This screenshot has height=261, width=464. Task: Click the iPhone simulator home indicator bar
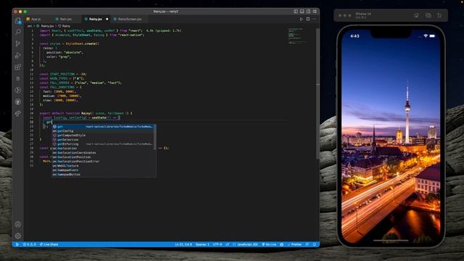pyautogui.click(x=391, y=240)
